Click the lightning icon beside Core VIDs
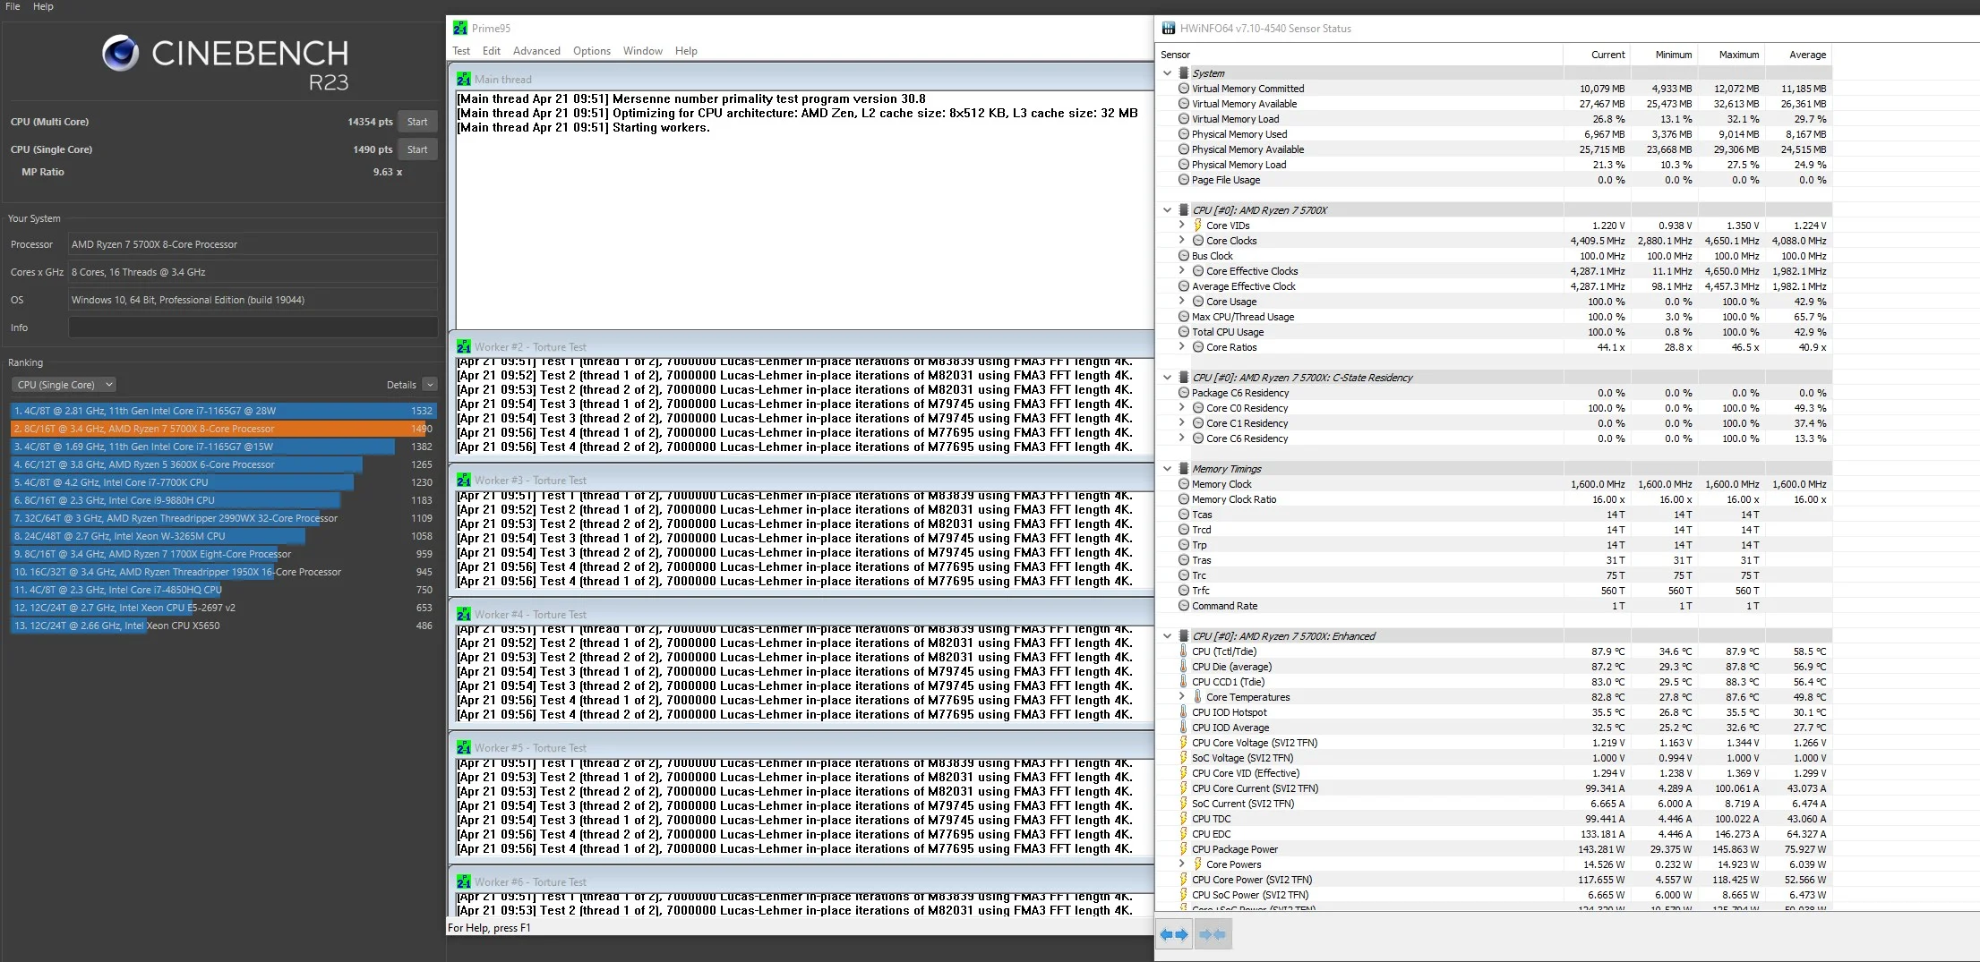1980x962 pixels. tap(1198, 226)
